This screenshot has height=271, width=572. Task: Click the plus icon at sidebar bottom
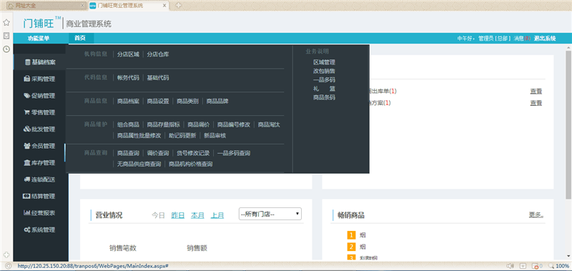click(x=6, y=255)
